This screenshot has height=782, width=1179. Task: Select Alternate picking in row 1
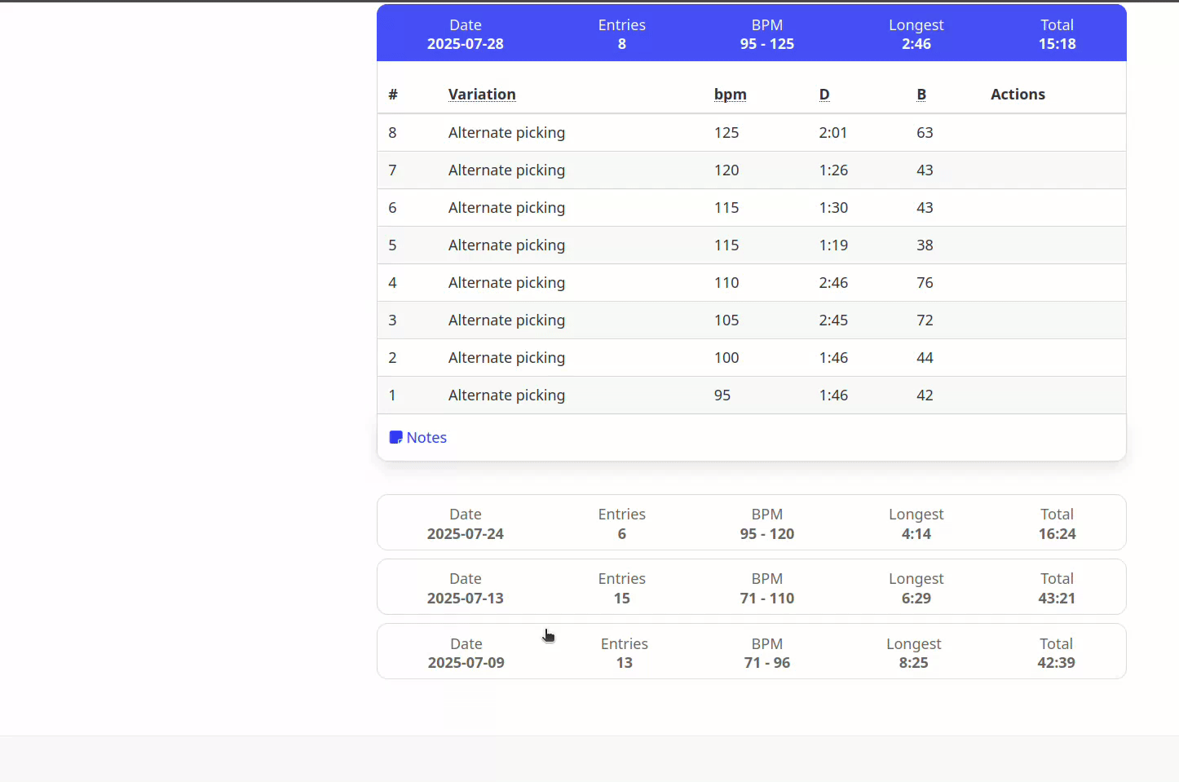[x=506, y=395]
